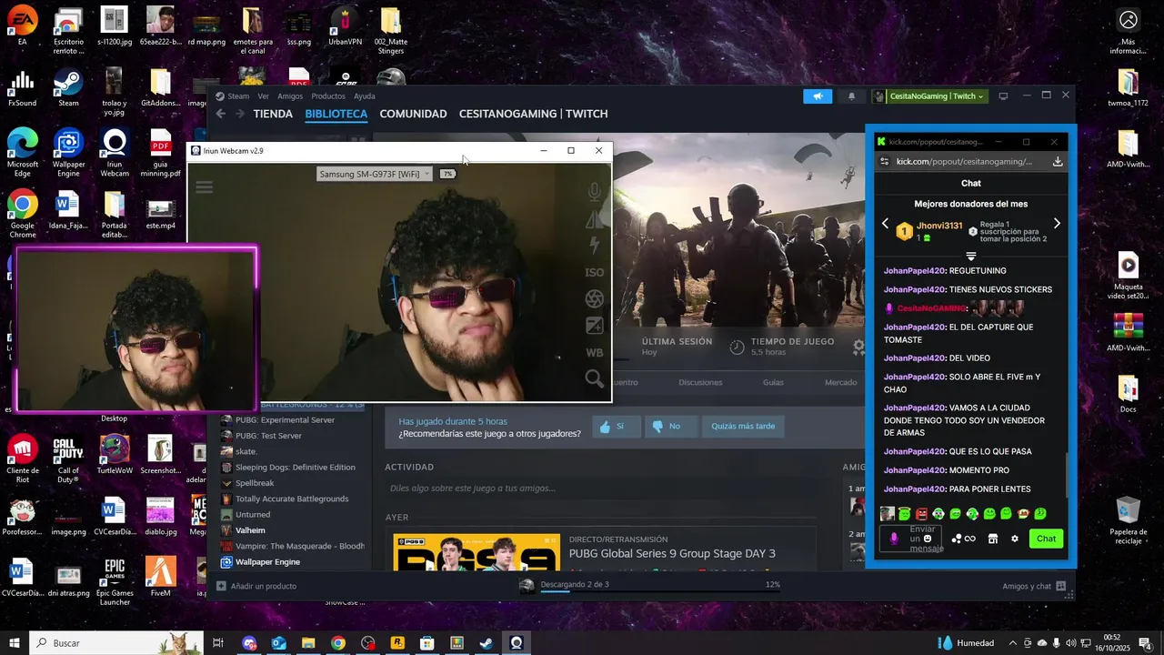Viewport: 1164px width, 655px height.
Task: Open Windows Start menu
Action: tap(14, 643)
